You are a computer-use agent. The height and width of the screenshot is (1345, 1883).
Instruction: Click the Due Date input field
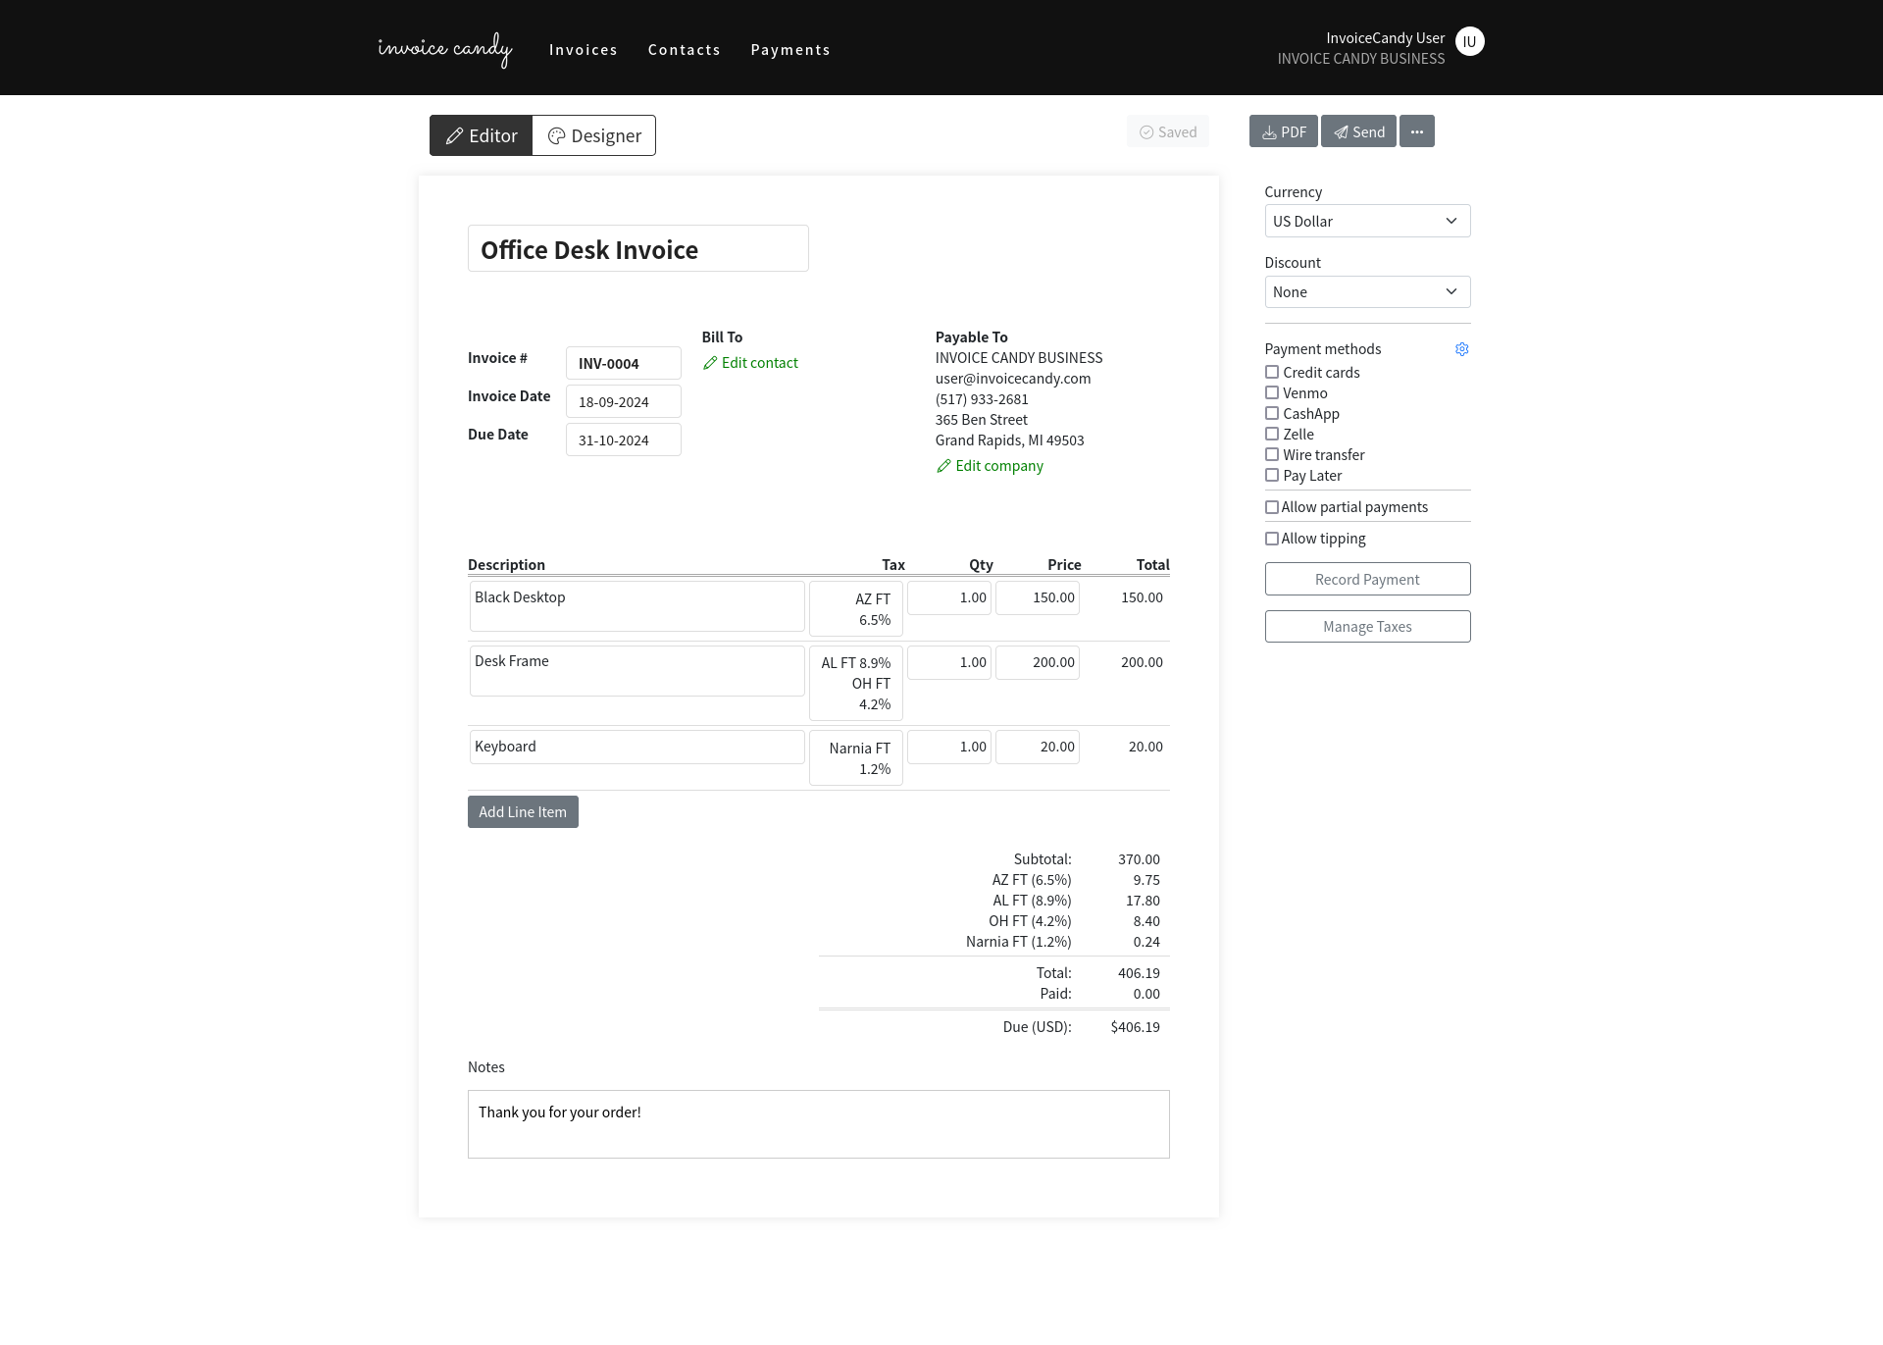pos(623,440)
